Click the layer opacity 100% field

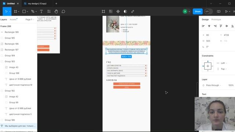231,85
